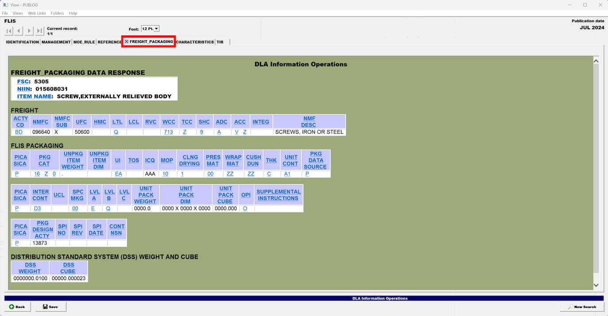Viewport: 608px width, 316px height.
Task: Click the MOP header link
Action: click(x=167, y=160)
